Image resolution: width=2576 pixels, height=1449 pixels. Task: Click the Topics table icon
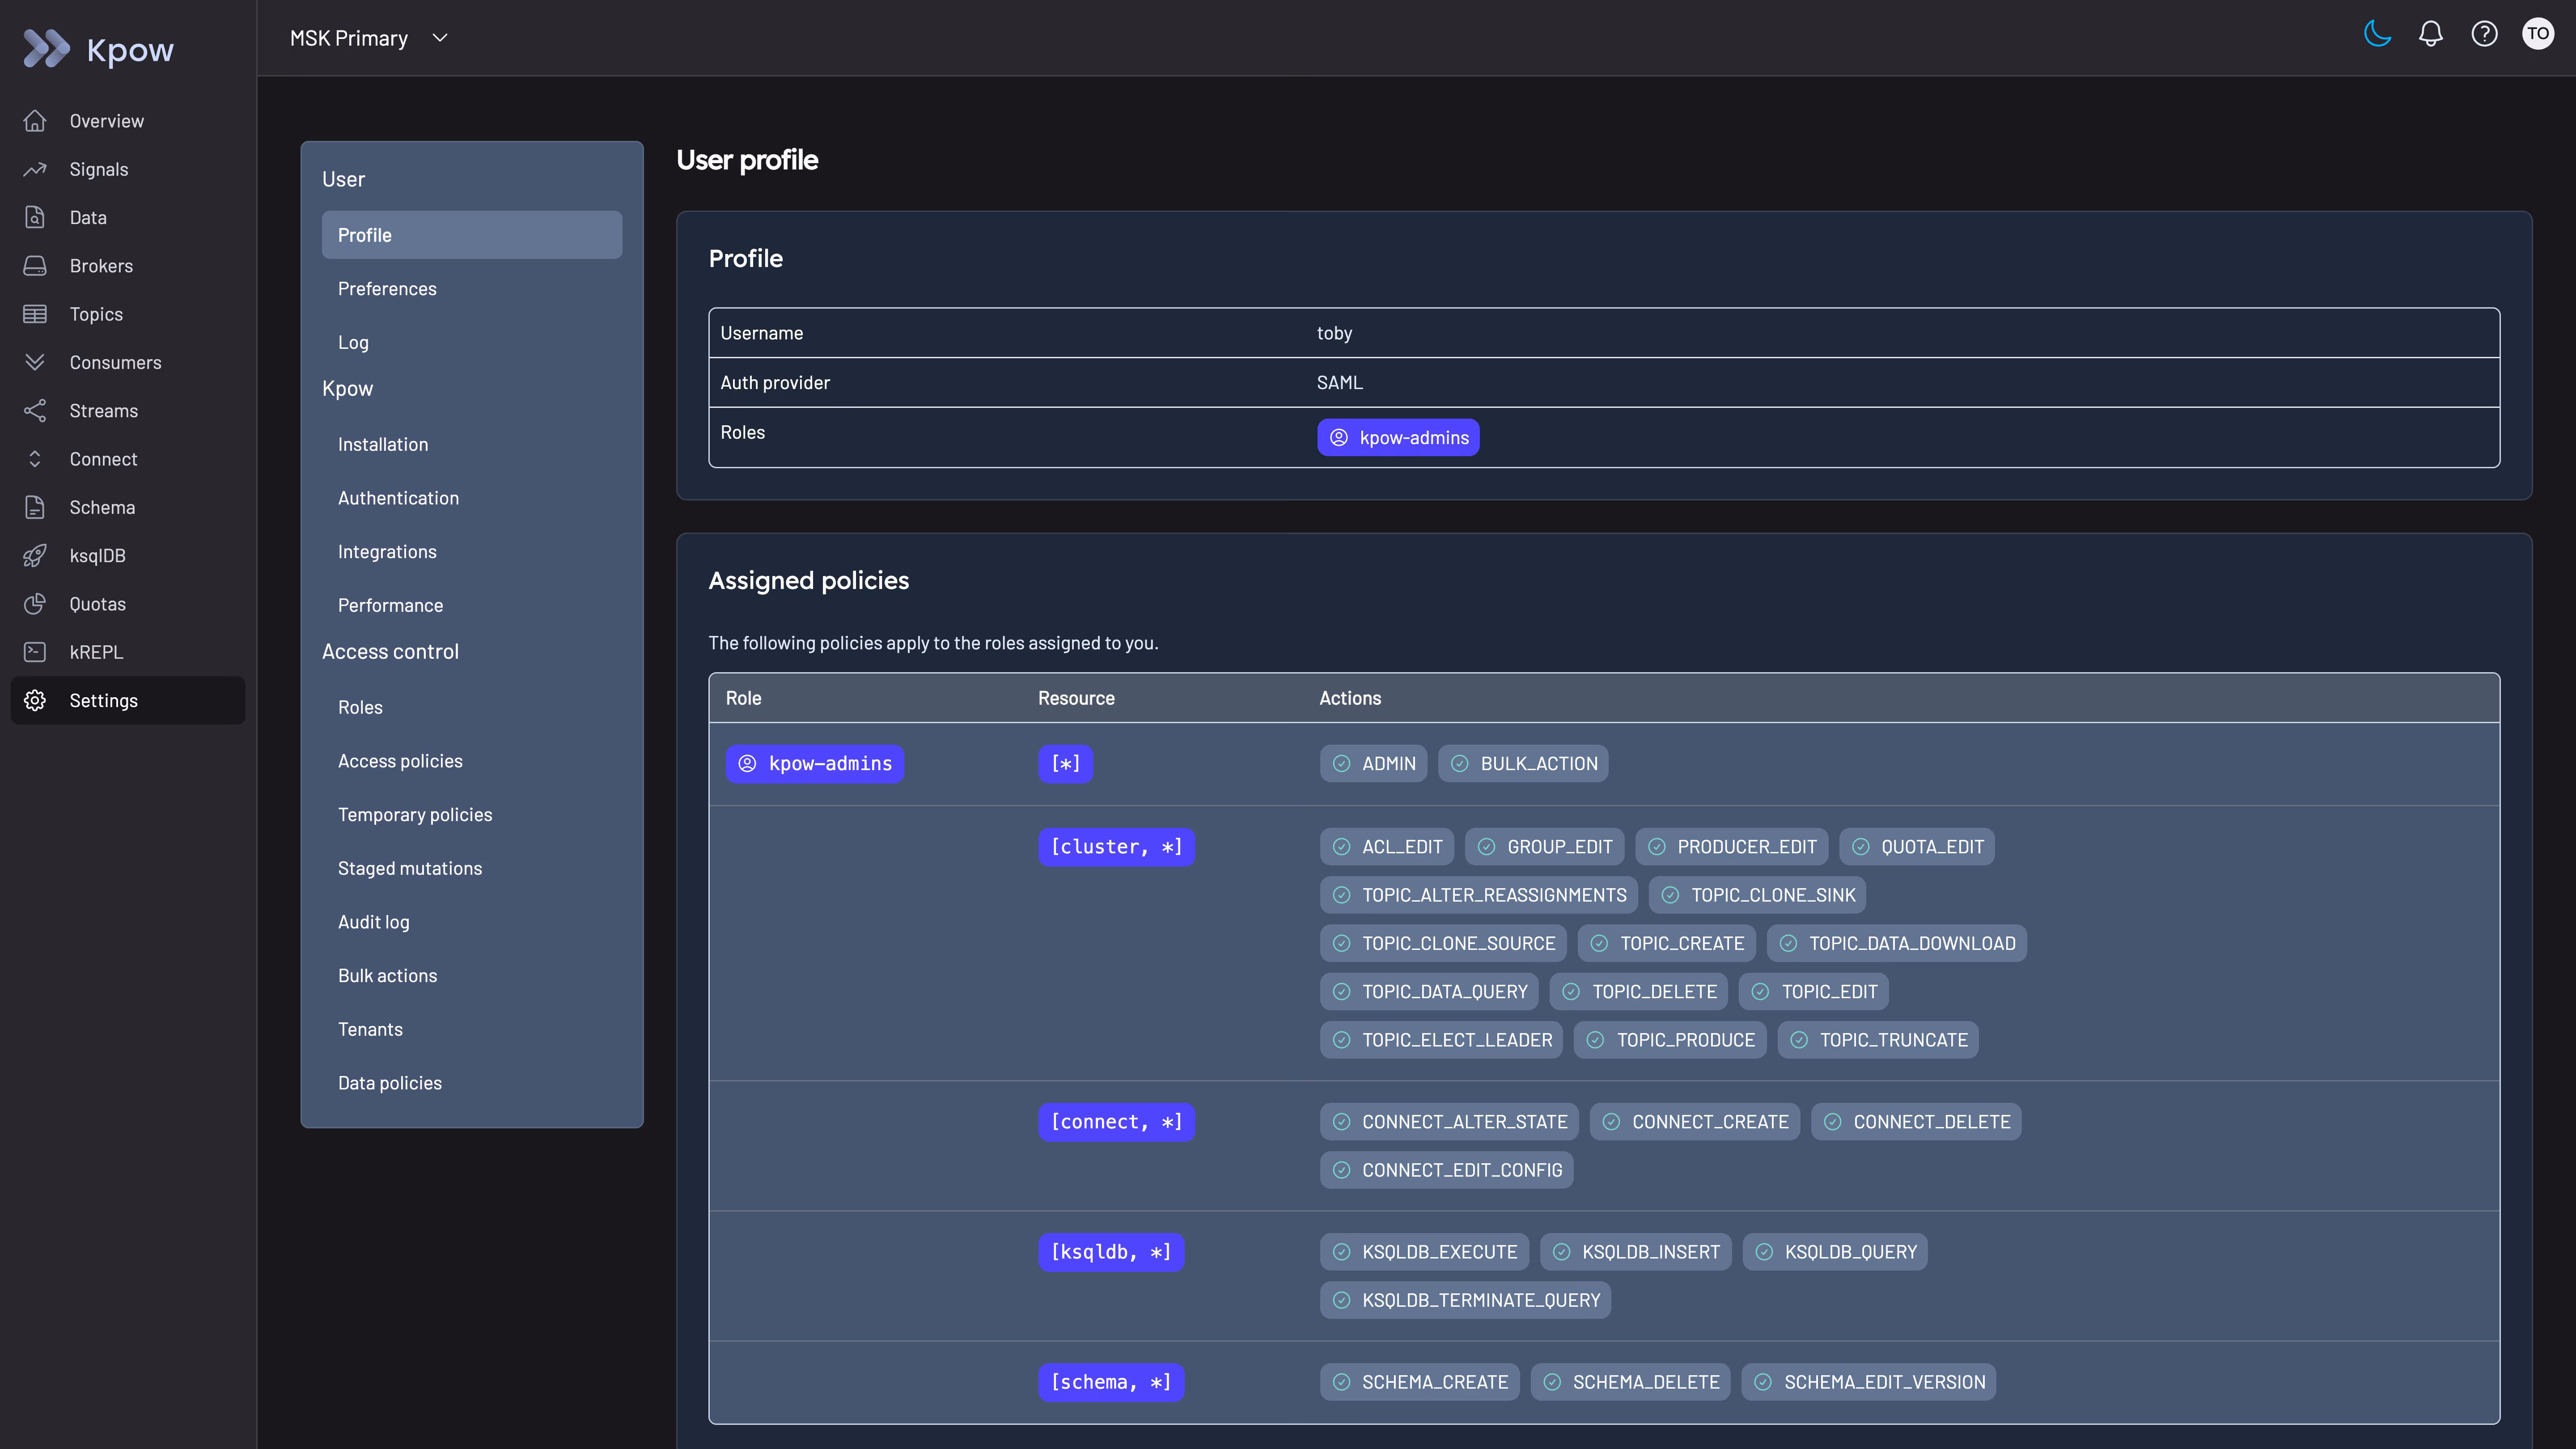point(35,314)
